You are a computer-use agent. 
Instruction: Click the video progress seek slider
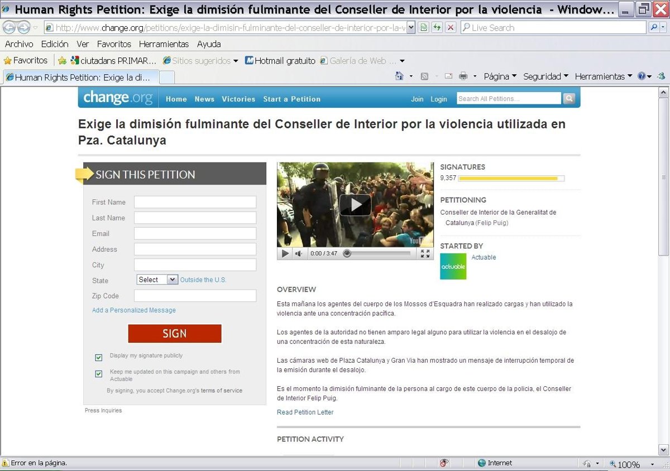coord(377,253)
